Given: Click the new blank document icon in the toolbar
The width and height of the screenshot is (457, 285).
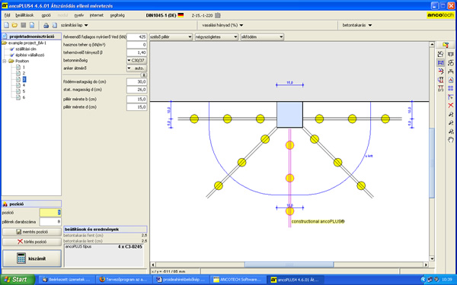Looking at the screenshot, I should coord(6,25).
